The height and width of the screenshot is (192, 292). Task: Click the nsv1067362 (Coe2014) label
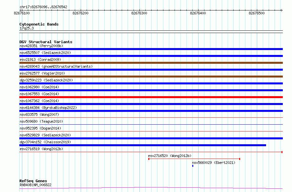click(39, 101)
